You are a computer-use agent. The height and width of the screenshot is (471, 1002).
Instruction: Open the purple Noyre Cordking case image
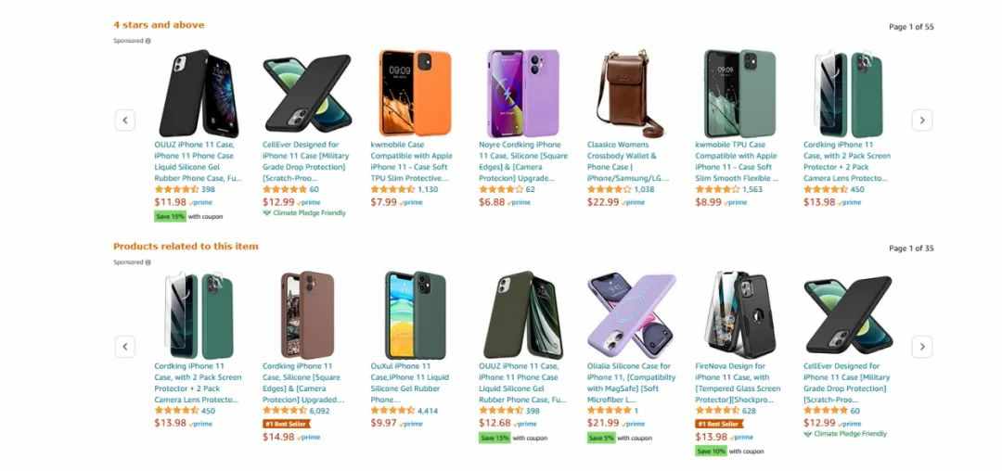[x=523, y=93]
